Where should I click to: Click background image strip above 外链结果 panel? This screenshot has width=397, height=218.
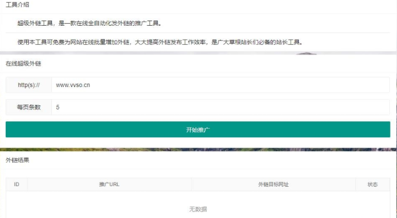click(198, 150)
